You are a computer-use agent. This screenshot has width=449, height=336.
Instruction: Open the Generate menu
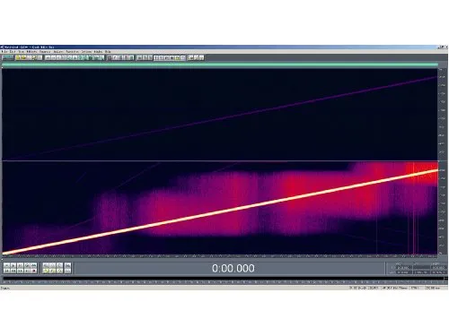(45, 52)
